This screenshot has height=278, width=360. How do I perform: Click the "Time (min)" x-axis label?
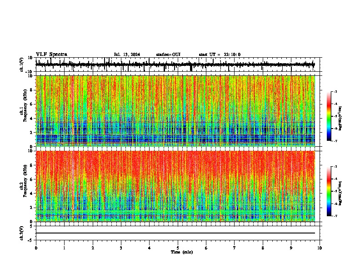[x=182, y=252]
